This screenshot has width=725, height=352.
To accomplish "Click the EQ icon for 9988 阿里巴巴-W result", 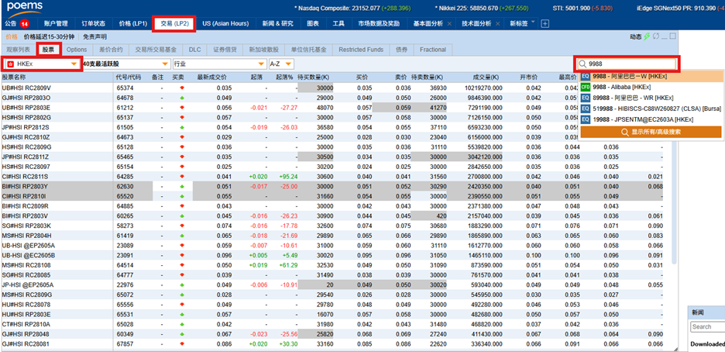I will point(586,77).
